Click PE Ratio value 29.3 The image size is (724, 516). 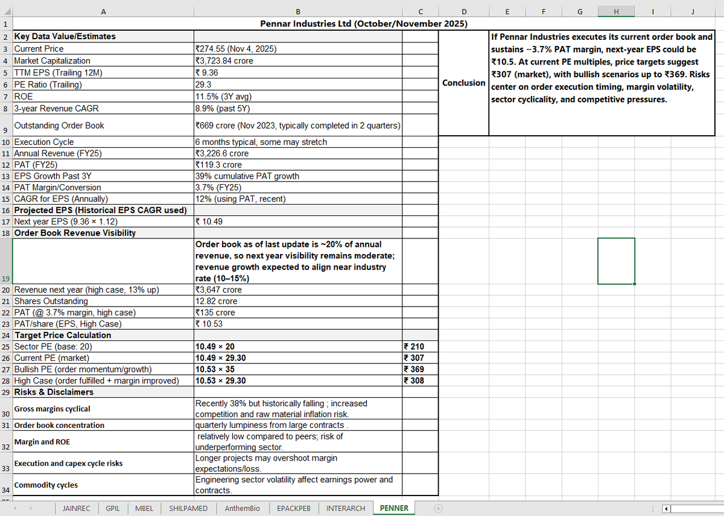(298, 84)
